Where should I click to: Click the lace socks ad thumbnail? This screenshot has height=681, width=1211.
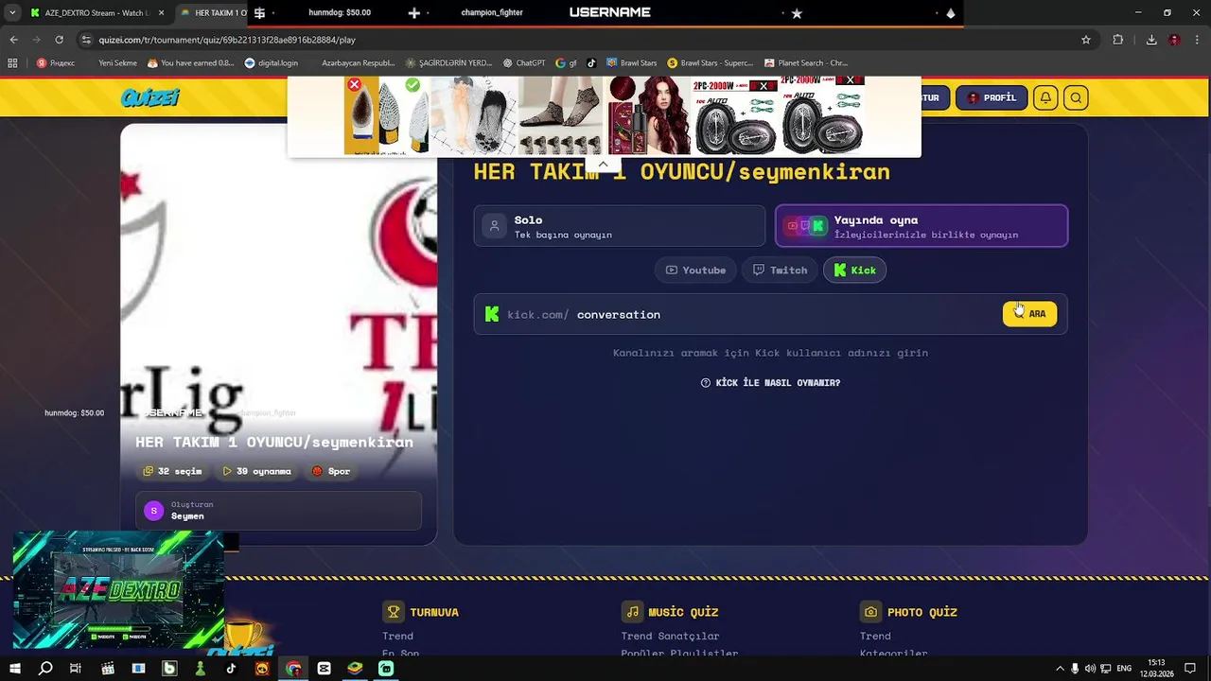click(560, 116)
